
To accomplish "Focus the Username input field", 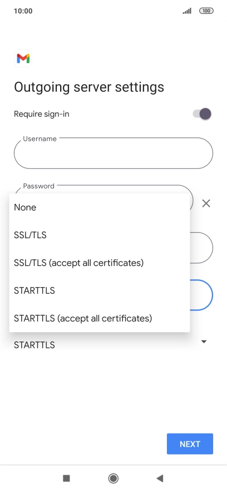I will (113, 153).
